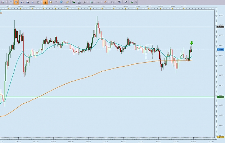Click the 04:00 time marker triangle
225x143 pixels.
[9, 9]
